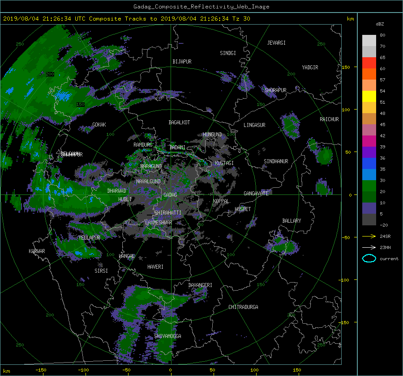Click the SINDGI city label
Screen dimensions: 403x376
228,53
